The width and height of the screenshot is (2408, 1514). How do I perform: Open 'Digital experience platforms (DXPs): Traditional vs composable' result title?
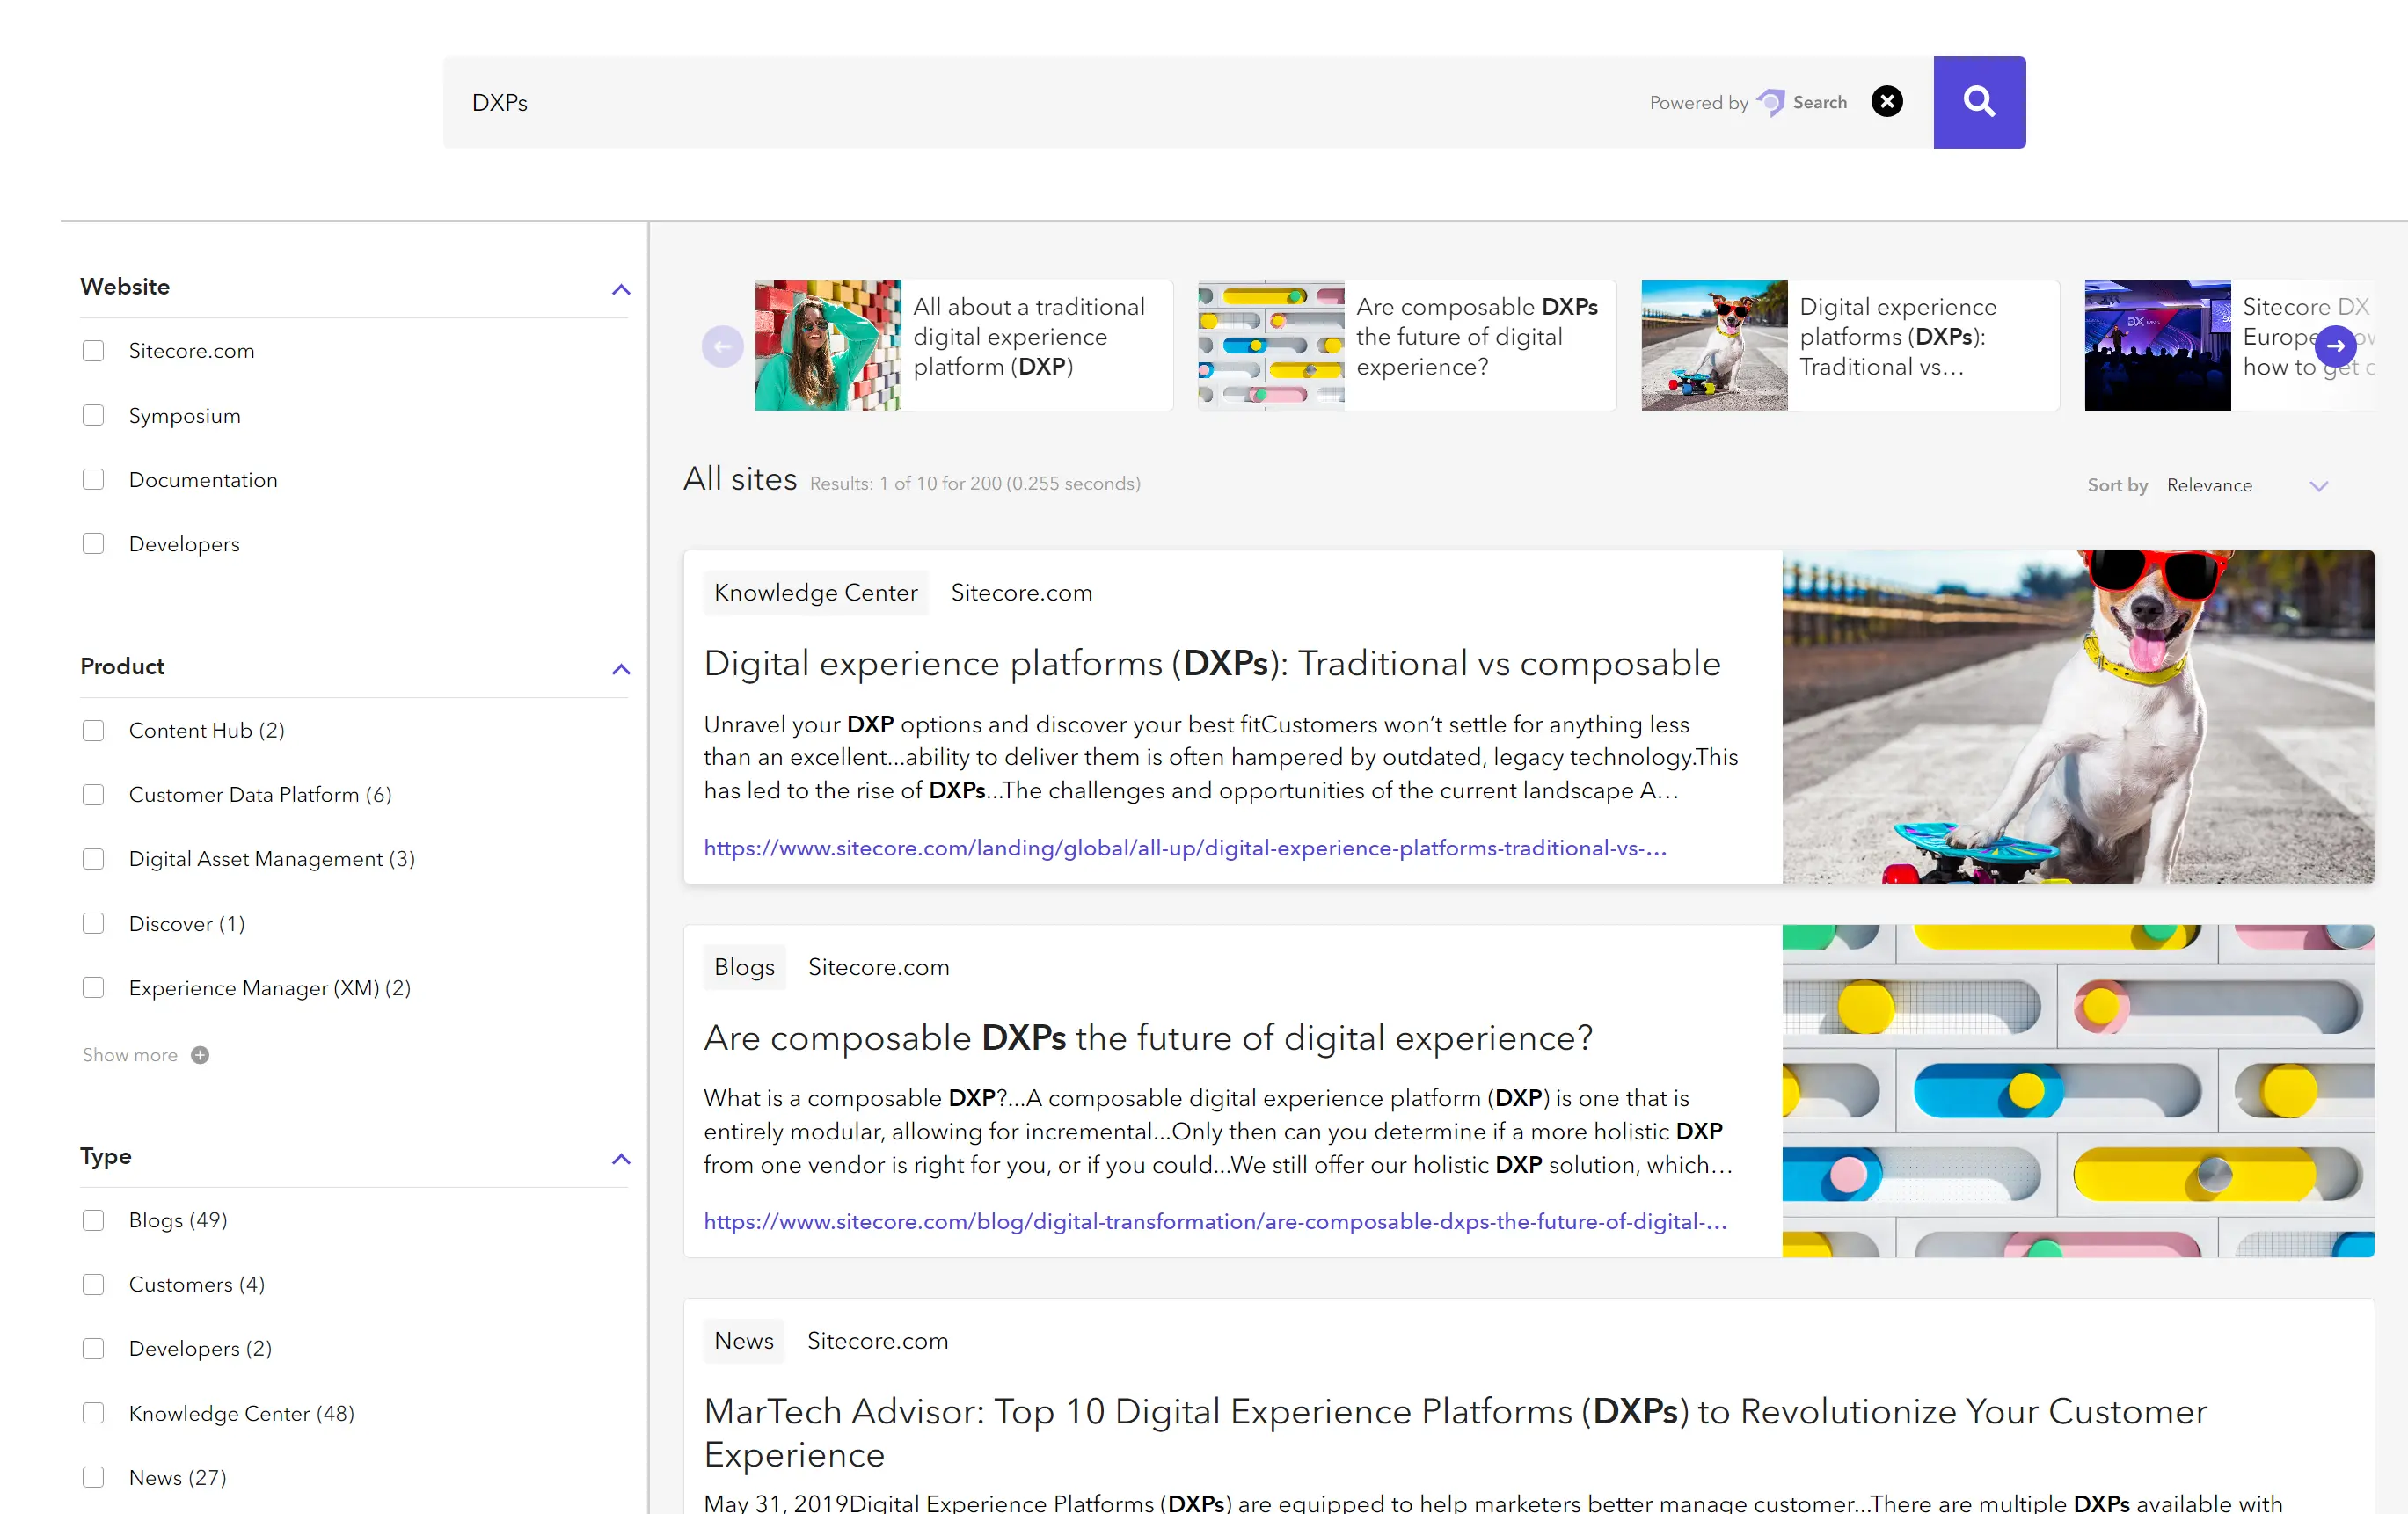[1212, 663]
